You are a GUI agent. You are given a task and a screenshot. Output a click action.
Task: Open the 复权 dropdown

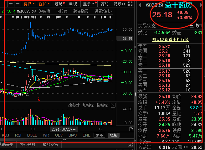click(x=29, y=4)
